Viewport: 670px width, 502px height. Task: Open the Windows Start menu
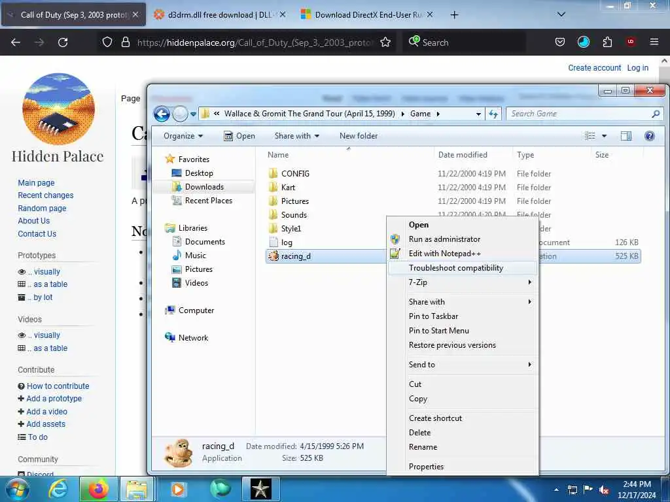(17, 489)
